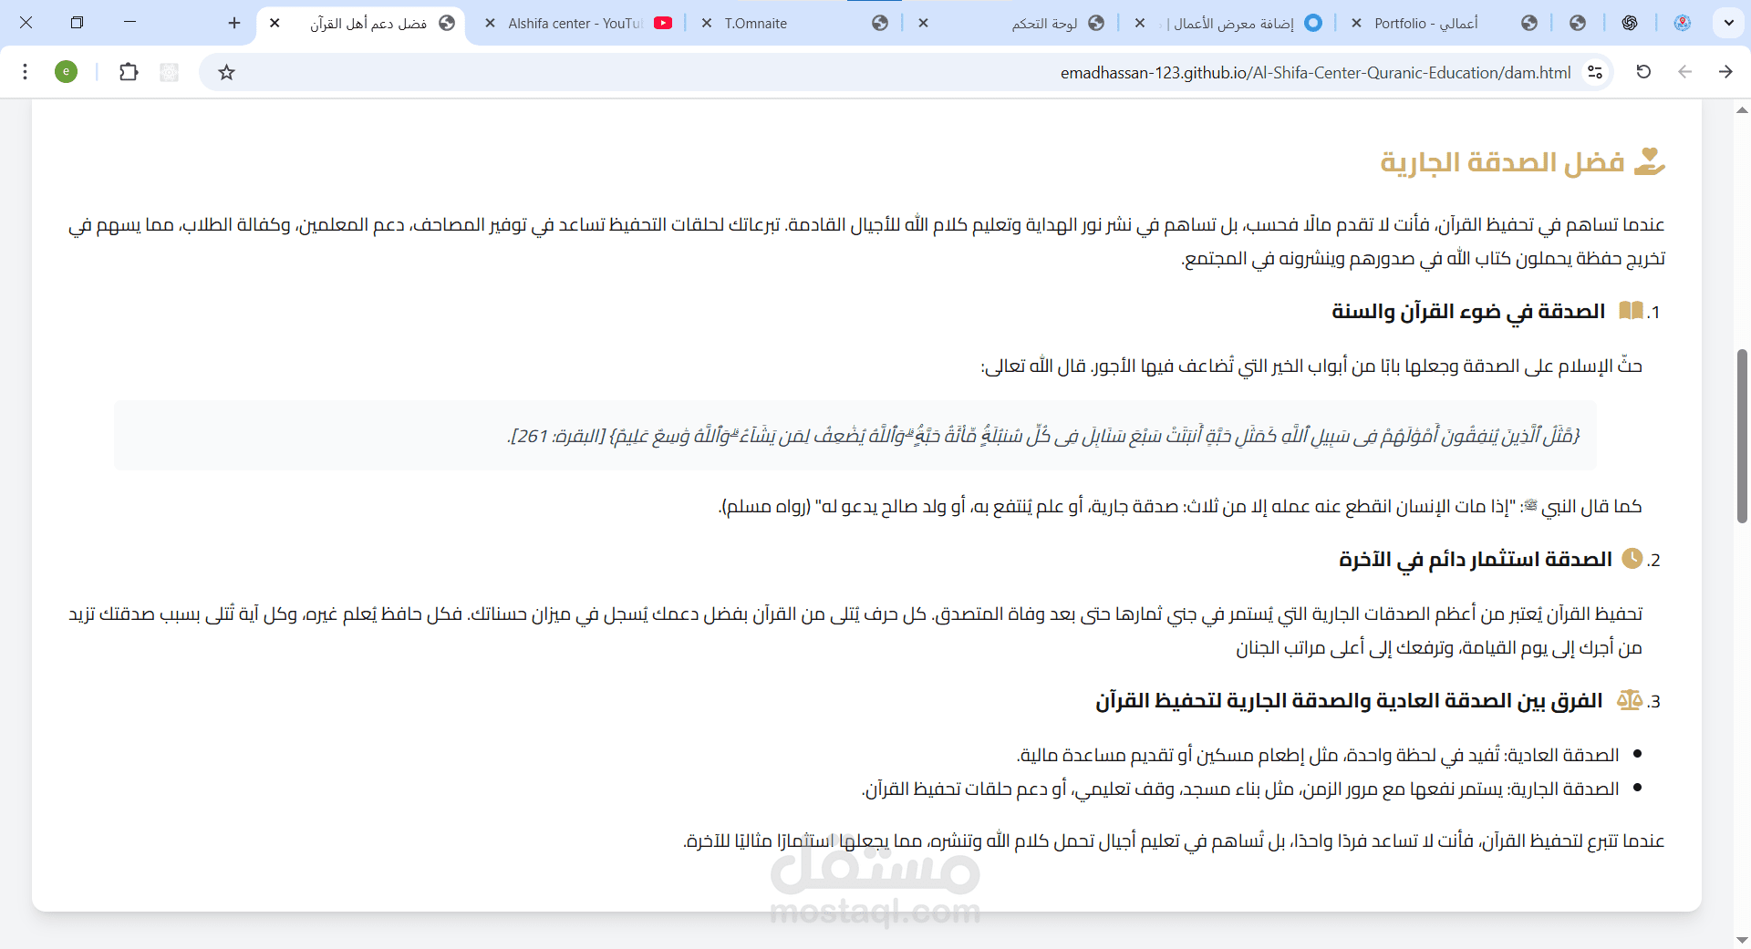Screen dimensions: 1751x949
Task: Open the pinned ChatGPT tab
Action: pyautogui.click(x=1630, y=23)
